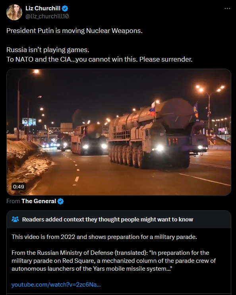
Task: Click 'This video is from 2022' sentence
Action: [104, 237]
